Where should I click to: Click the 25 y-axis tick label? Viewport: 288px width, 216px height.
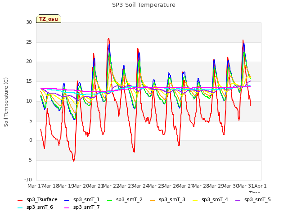click(x=29, y=42)
